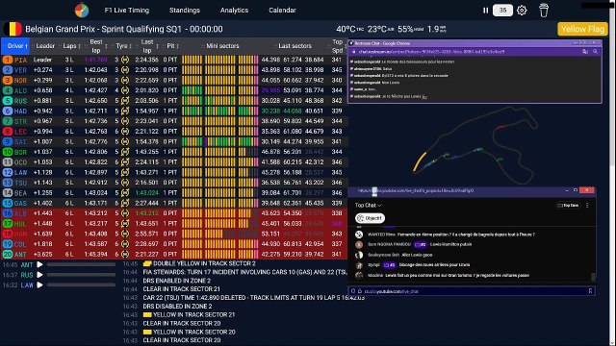Image resolution: width=616 pixels, height=346 pixels.
Task: Click position 10 badge for BOR
Action: tap(7, 152)
